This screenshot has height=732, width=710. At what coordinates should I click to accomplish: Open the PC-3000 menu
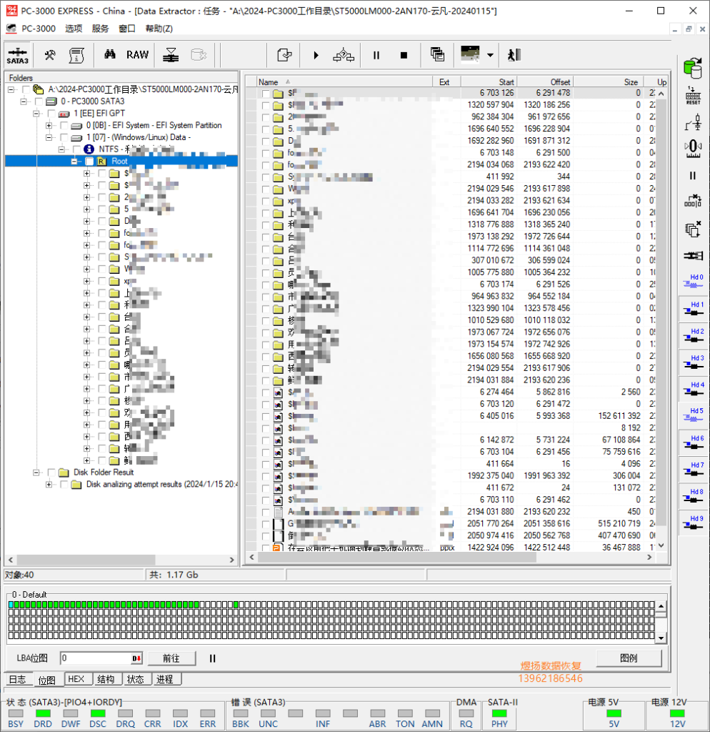coord(39,29)
